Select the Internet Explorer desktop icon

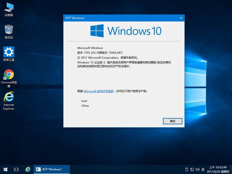click(9, 101)
